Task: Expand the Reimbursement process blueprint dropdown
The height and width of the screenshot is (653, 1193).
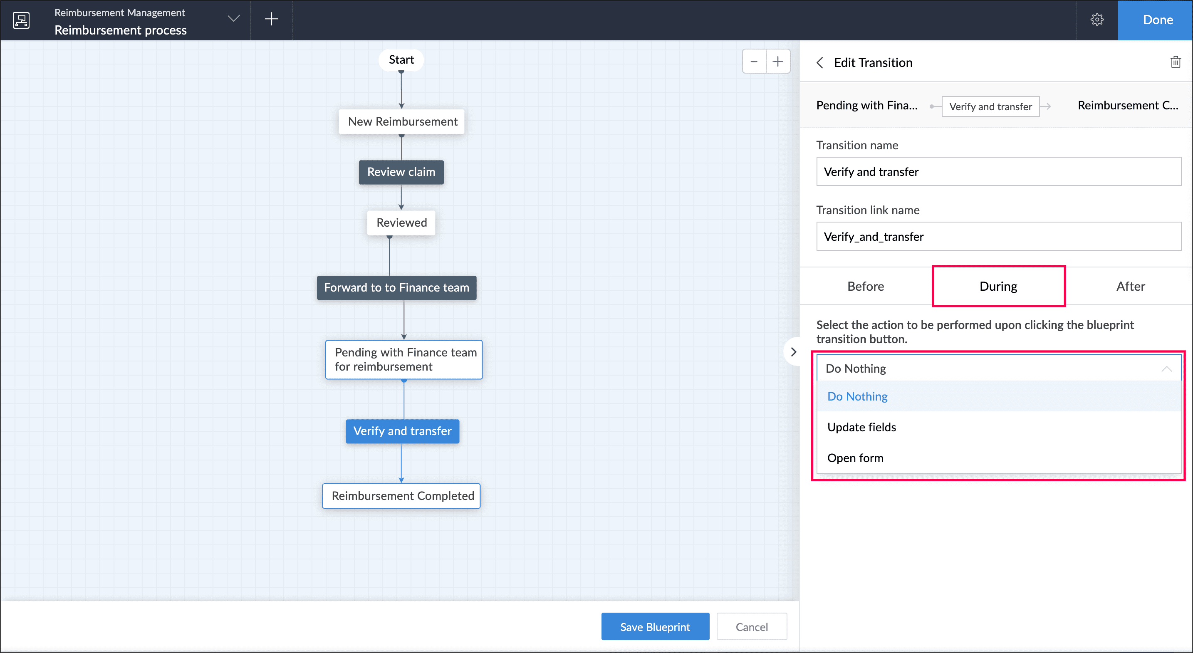Action: [x=234, y=19]
